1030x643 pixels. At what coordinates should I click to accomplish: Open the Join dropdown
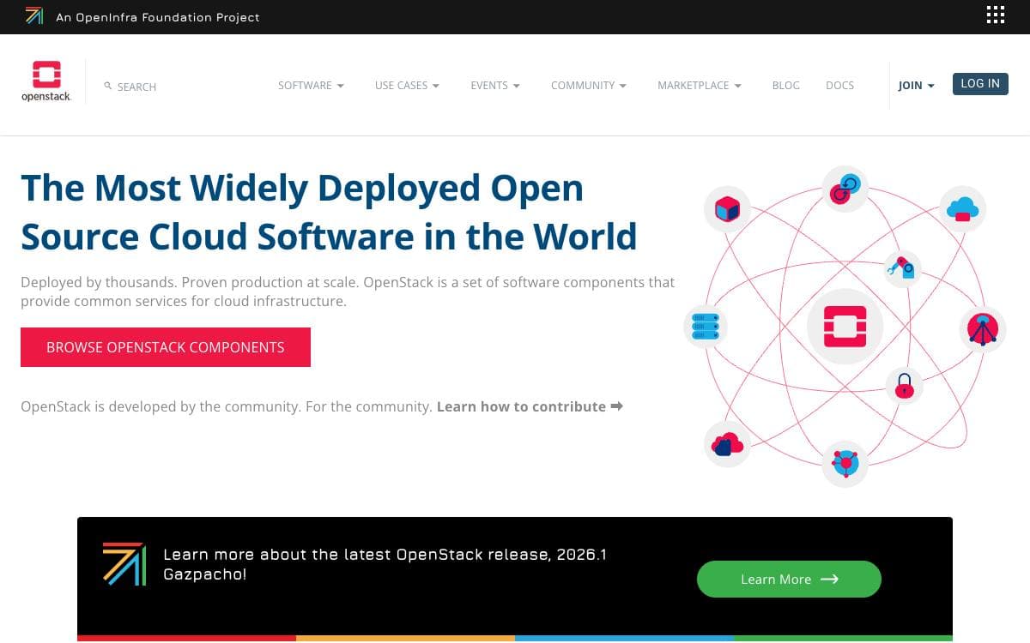(x=917, y=86)
